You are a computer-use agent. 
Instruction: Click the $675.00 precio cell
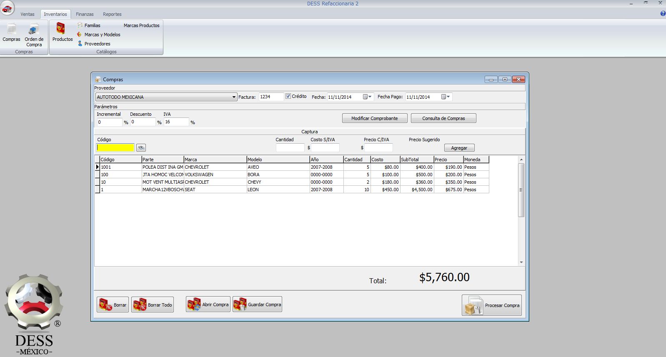click(448, 190)
